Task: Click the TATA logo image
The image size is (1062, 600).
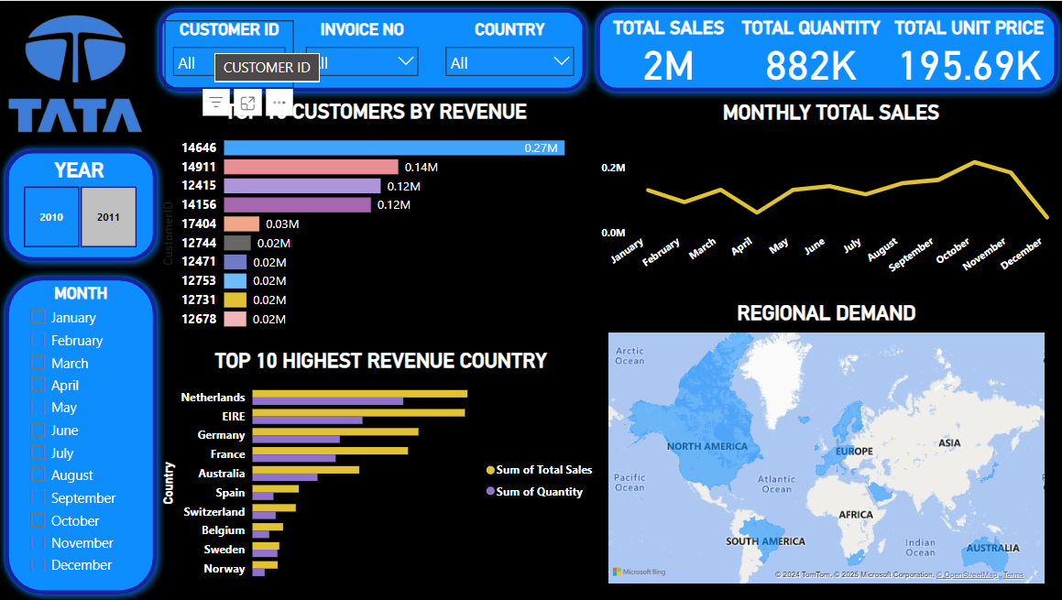Action: (76, 76)
